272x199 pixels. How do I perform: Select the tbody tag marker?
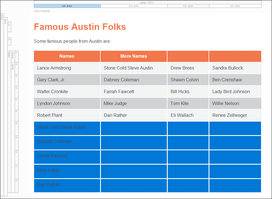[13, 128]
